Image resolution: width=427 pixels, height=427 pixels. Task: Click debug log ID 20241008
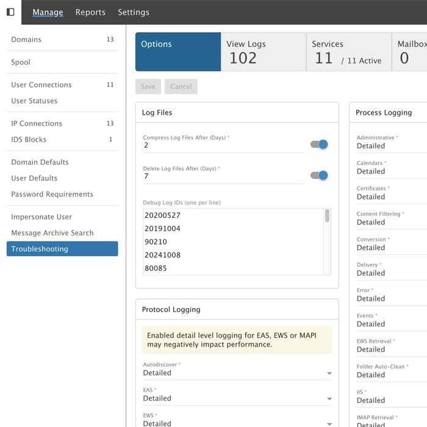[163, 255]
